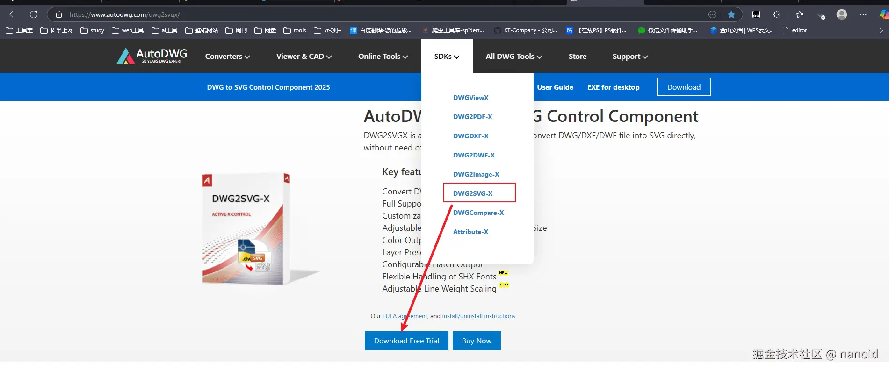Open the tools bookmarks folder
Viewport: 889px width, 371px height.
pos(295,30)
